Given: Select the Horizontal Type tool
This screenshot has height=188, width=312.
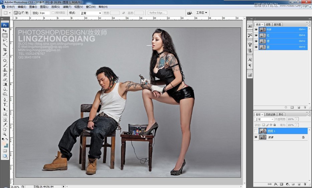Looking at the screenshot, I should click(5, 104).
